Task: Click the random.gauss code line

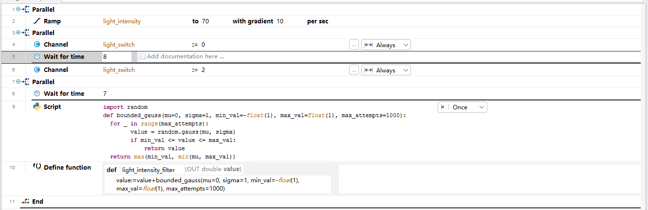Action: click(x=183, y=132)
